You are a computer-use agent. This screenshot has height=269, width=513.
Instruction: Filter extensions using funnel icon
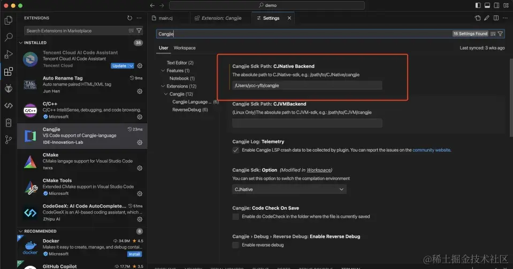[139, 30]
